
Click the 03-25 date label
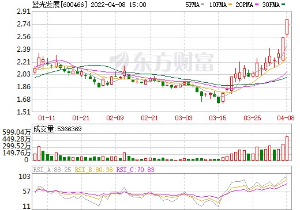pyautogui.click(x=252, y=118)
